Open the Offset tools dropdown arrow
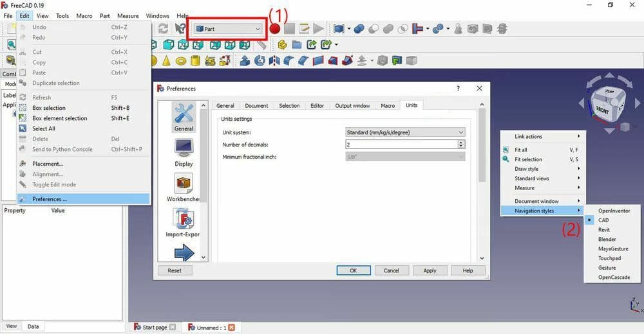The height and width of the screenshot is (334, 644). (372, 60)
